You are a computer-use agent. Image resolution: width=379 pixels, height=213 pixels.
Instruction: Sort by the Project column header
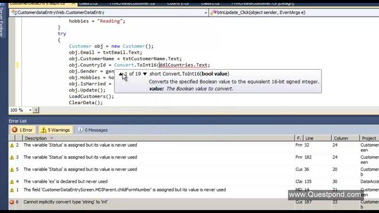[x=369, y=138]
